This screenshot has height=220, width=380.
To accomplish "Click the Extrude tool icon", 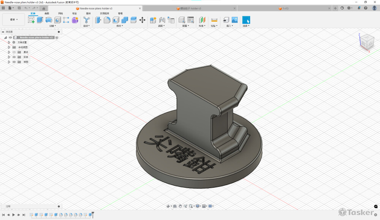I will tap(40, 20).
